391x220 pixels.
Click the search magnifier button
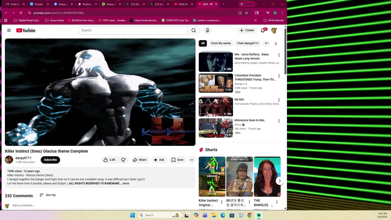194,30
